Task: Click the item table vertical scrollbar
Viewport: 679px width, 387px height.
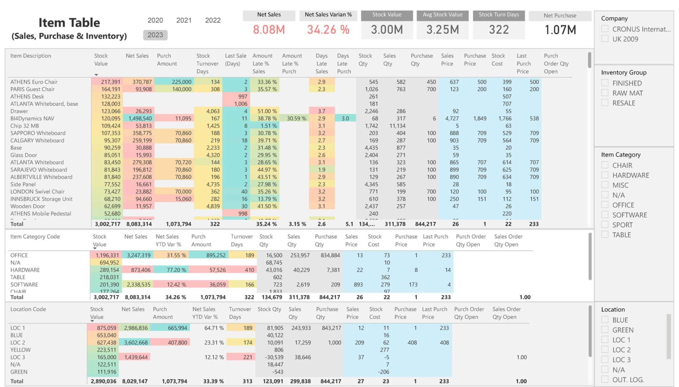Action: 590,60
